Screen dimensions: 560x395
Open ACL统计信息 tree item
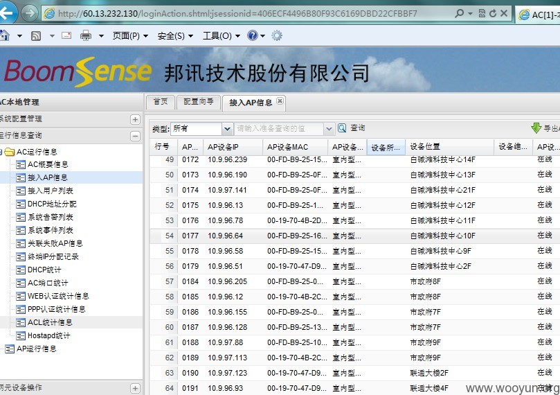pos(50,323)
